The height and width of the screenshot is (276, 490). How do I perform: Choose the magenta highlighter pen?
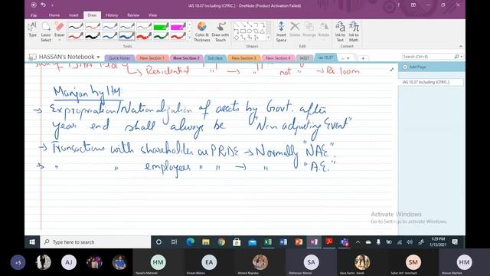(178, 26)
